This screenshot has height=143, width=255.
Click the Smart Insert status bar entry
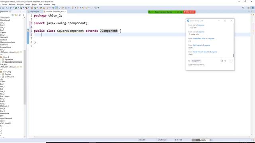pyautogui.click(x=162, y=140)
